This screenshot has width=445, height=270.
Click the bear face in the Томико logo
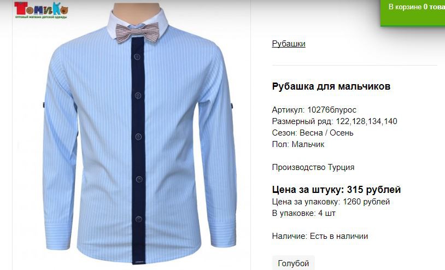[65, 10]
